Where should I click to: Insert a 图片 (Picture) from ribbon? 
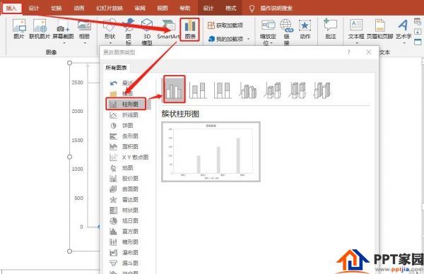point(19,29)
